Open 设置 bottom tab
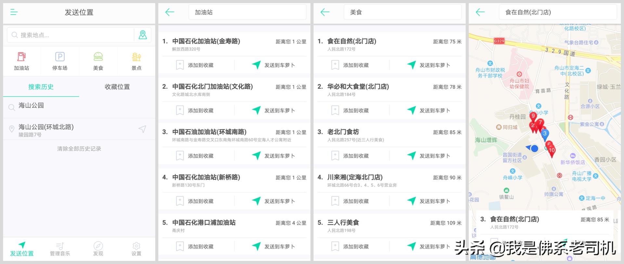 (136, 249)
